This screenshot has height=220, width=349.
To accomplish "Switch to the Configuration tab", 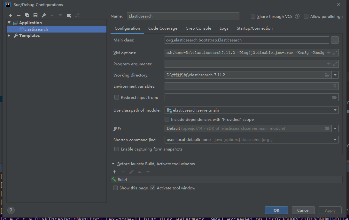I will pos(127,28).
